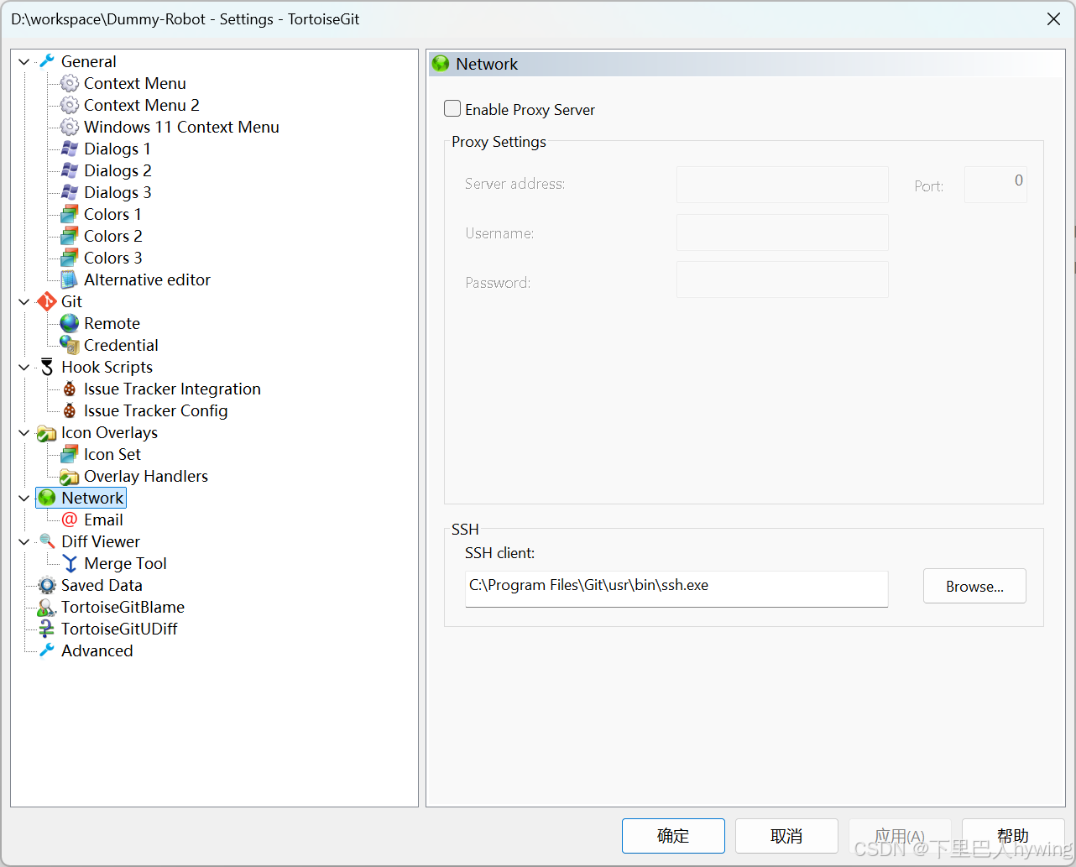This screenshot has width=1076, height=867.
Task: Click the bug icon beside Issue Tracker Integration
Action: [x=70, y=389]
